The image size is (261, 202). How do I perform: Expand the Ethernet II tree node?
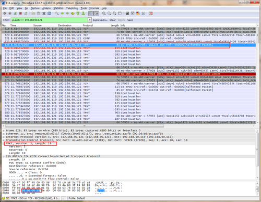[4, 134]
